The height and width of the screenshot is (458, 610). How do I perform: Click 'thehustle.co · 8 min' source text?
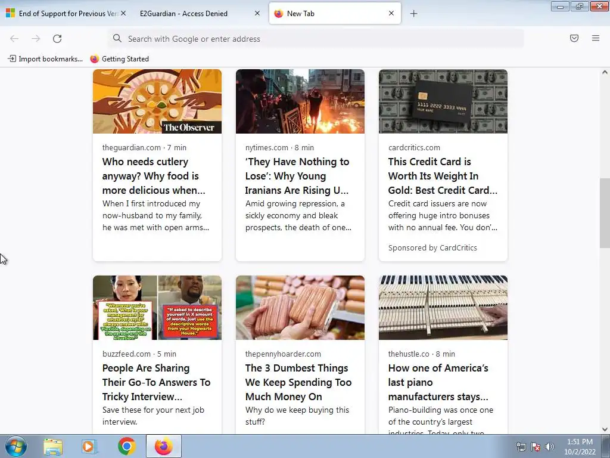tap(422, 354)
